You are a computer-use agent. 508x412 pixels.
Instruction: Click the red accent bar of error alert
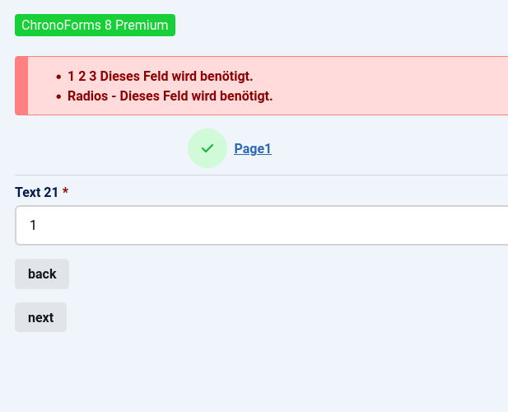[x=21, y=86]
